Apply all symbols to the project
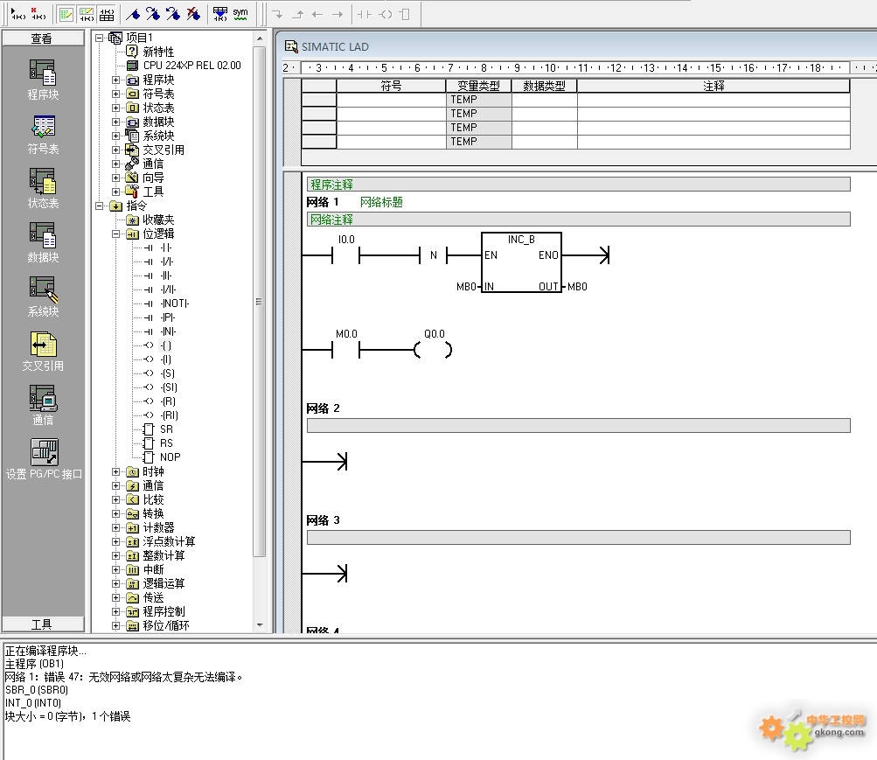This screenshot has width=877, height=760. [x=220, y=14]
